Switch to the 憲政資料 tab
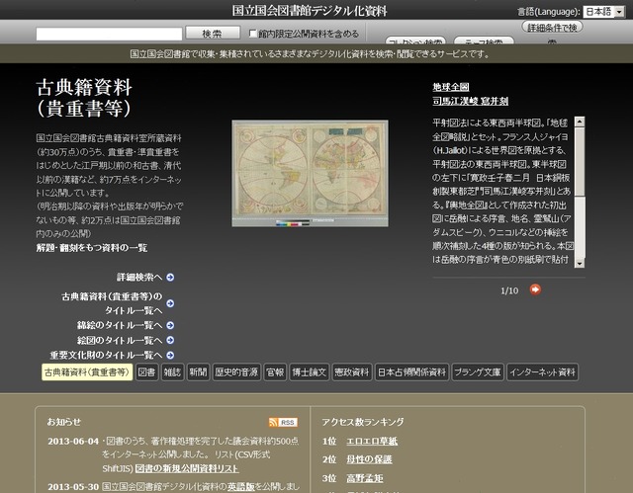Viewport: 633px width, 493px height. pyautogui.click(x=352, y=372)
